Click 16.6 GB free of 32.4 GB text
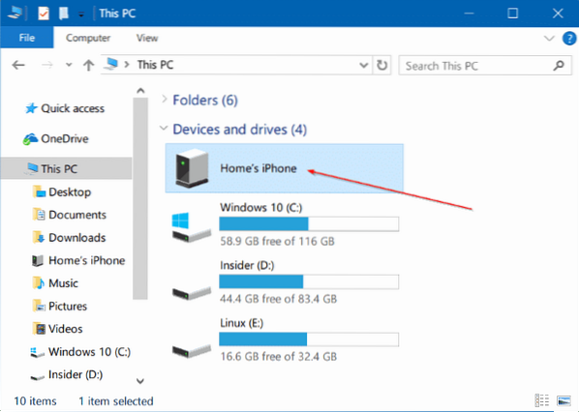The image size is (579, 412). tap(278, 356)
